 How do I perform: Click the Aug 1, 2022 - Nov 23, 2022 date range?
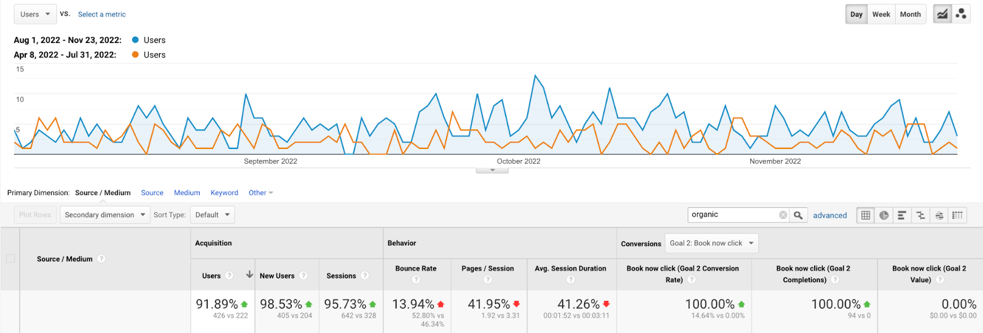[68, 40]
